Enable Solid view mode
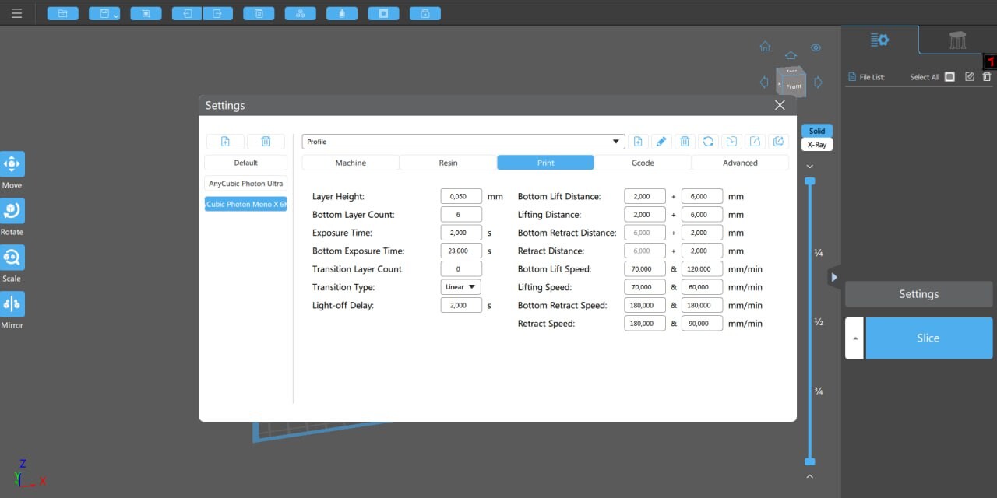Screen dimensions: 997x498 point(817,131)
